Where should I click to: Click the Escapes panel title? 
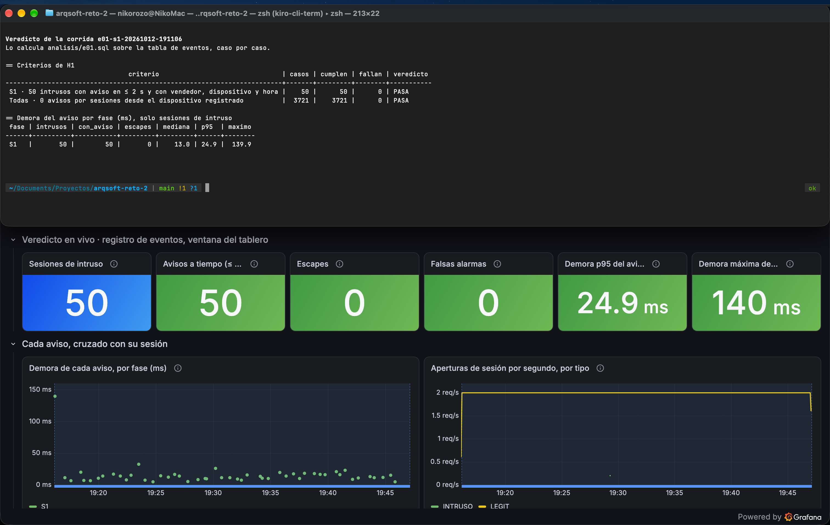pyautogui.click(x=313, y=264)
